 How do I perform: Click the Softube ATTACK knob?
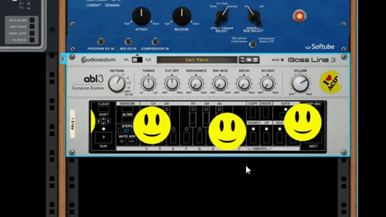point(141,17)
